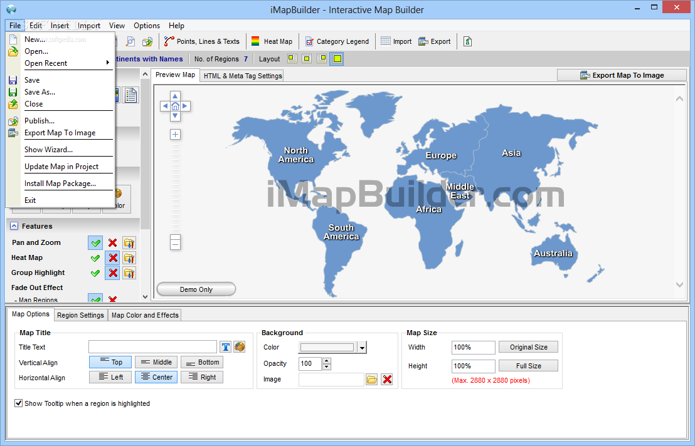Click the list document icon in side panel
The width and height of the screenshot is (695, 446).
click(130, 95)
